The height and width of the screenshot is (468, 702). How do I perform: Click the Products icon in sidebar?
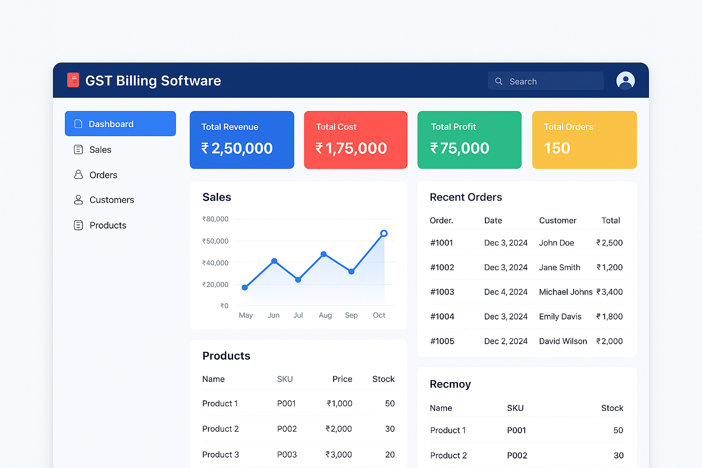(78, 225)
